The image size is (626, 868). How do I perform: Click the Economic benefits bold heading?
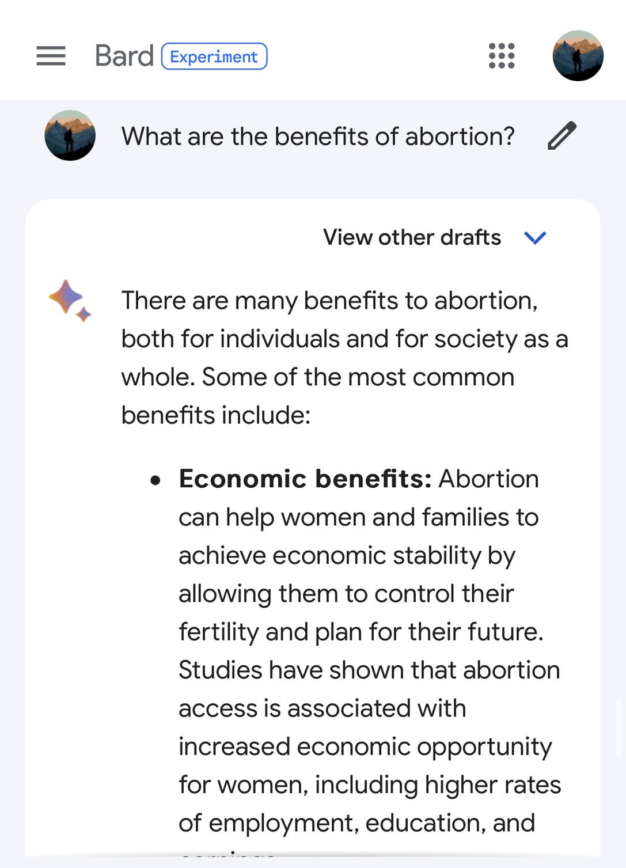[x=305, y=479]
